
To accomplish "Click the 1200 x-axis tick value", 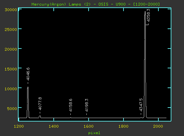I will [19, 126].
